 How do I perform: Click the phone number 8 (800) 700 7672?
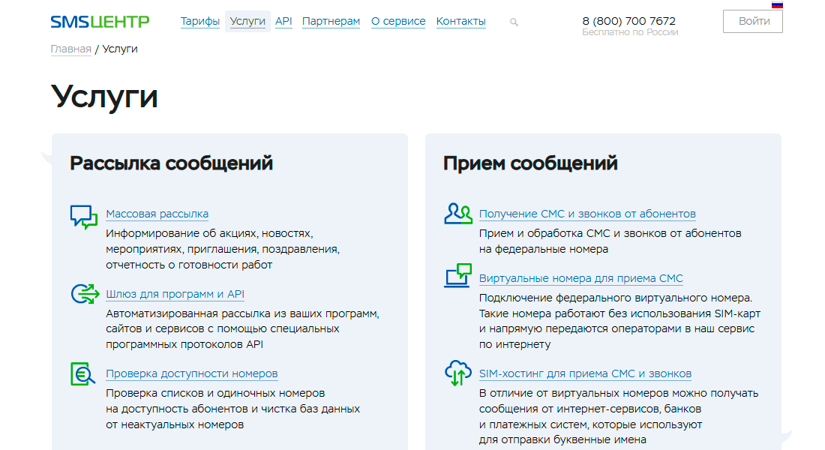click(x=628, y=21)
